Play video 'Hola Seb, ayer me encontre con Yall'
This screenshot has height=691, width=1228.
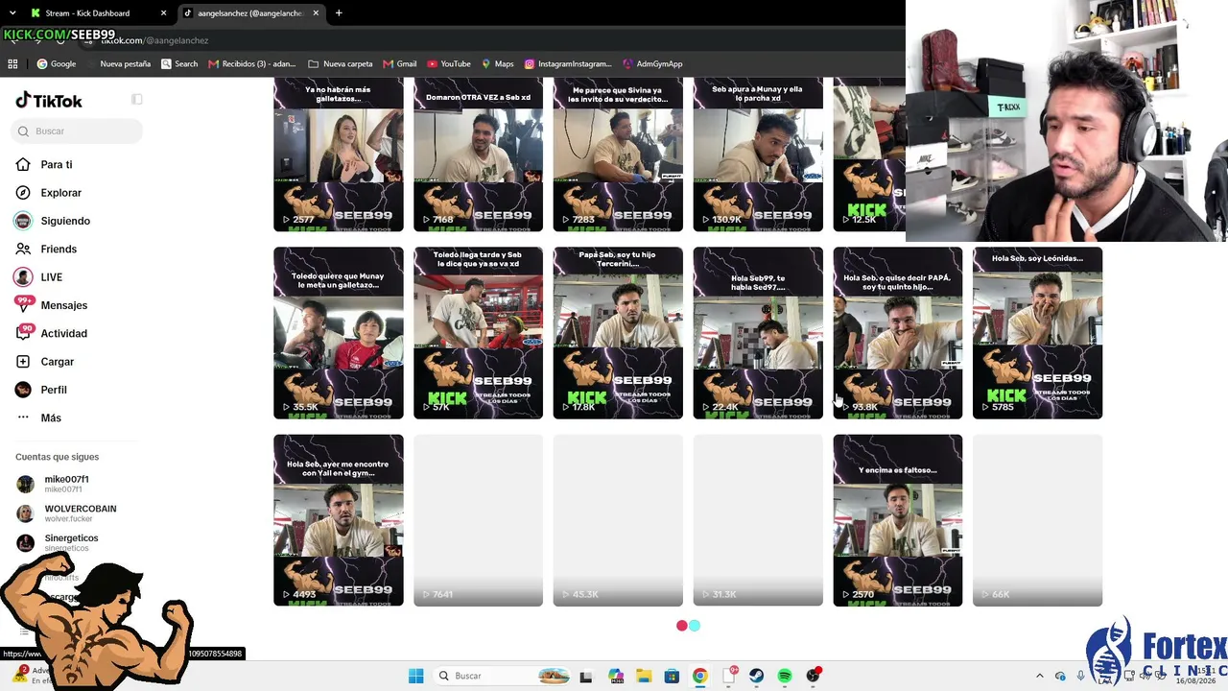339,520
